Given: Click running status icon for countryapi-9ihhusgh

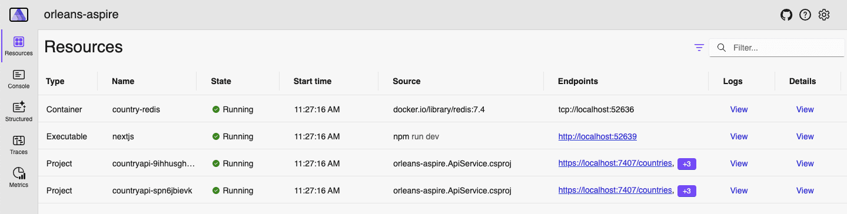Looking at the screenshot, I should pos(216,163).
